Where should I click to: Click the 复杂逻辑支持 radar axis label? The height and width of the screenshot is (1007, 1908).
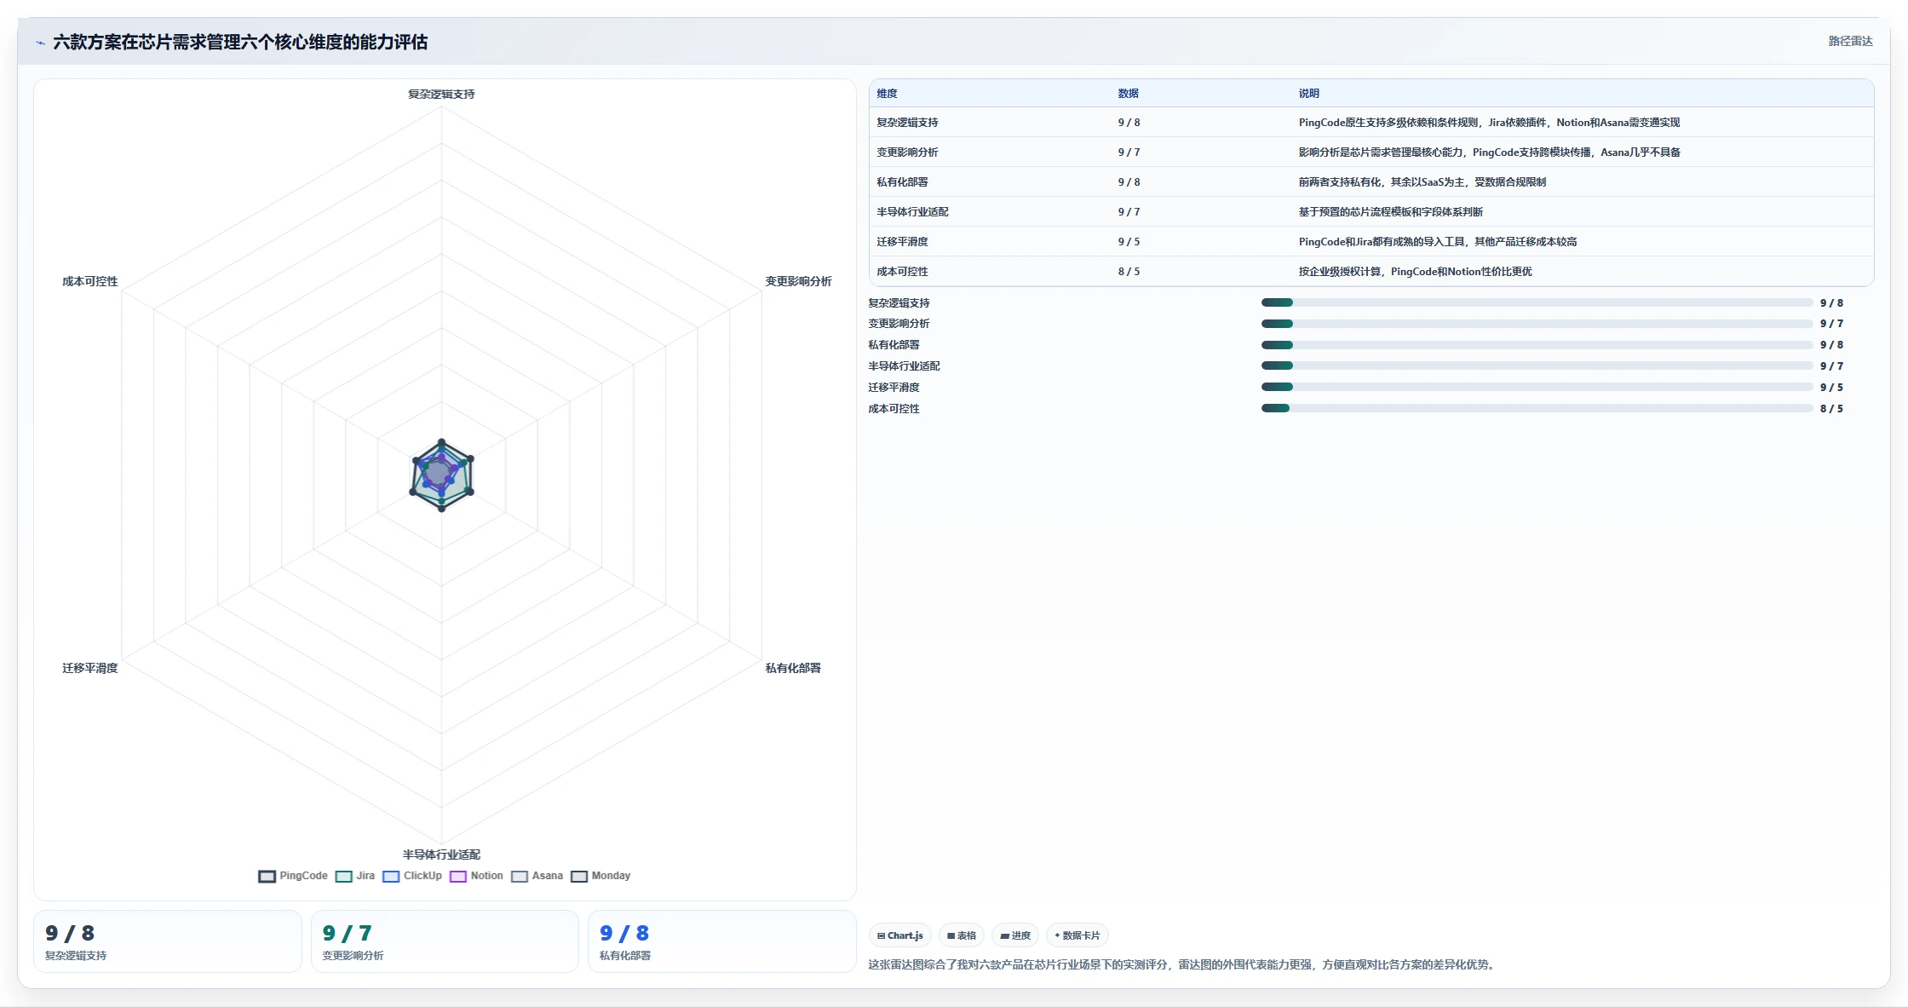click(441, 95)
